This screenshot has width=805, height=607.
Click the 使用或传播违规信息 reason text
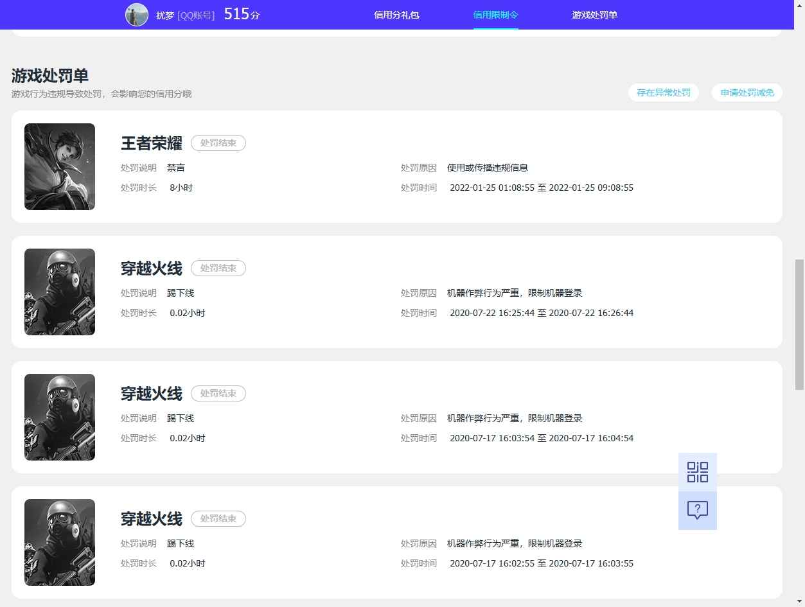(488, 168)
